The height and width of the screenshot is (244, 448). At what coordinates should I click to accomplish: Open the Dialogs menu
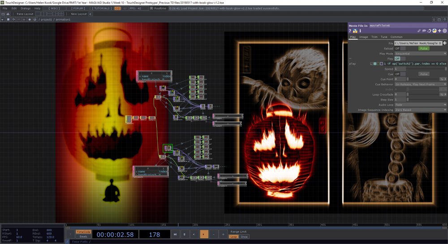point(26,8)
